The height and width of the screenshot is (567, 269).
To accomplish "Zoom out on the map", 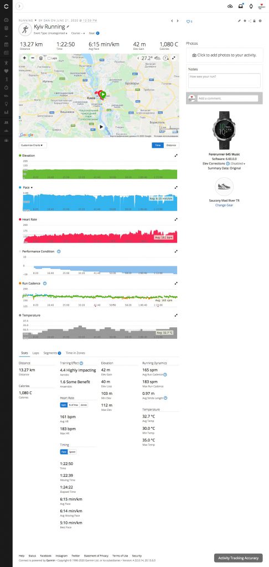I will 33,58.
